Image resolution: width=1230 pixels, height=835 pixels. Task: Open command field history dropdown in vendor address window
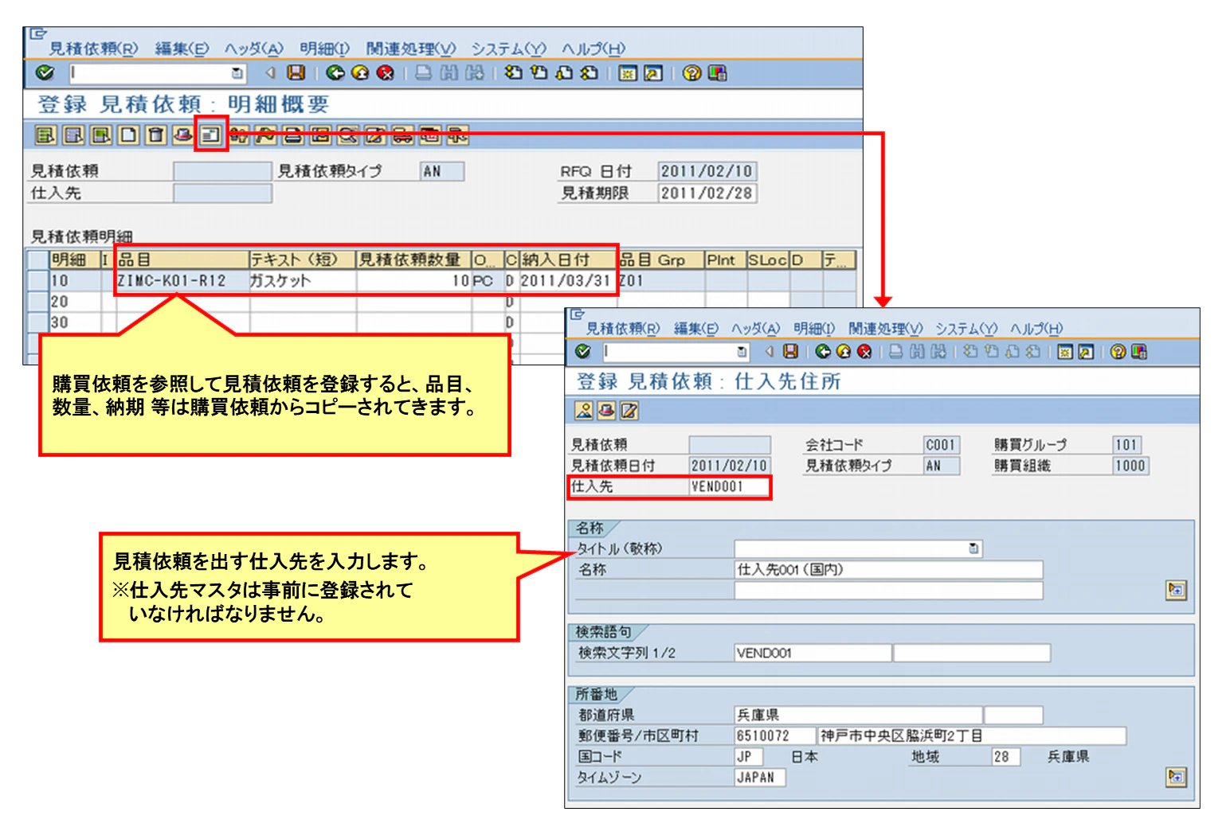[742, 351]
